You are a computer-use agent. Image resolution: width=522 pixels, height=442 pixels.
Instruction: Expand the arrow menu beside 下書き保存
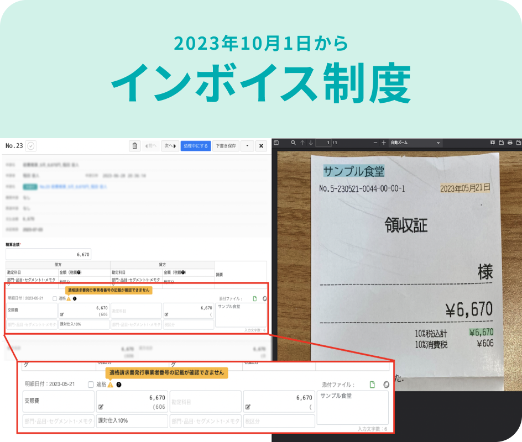(247, 146)
